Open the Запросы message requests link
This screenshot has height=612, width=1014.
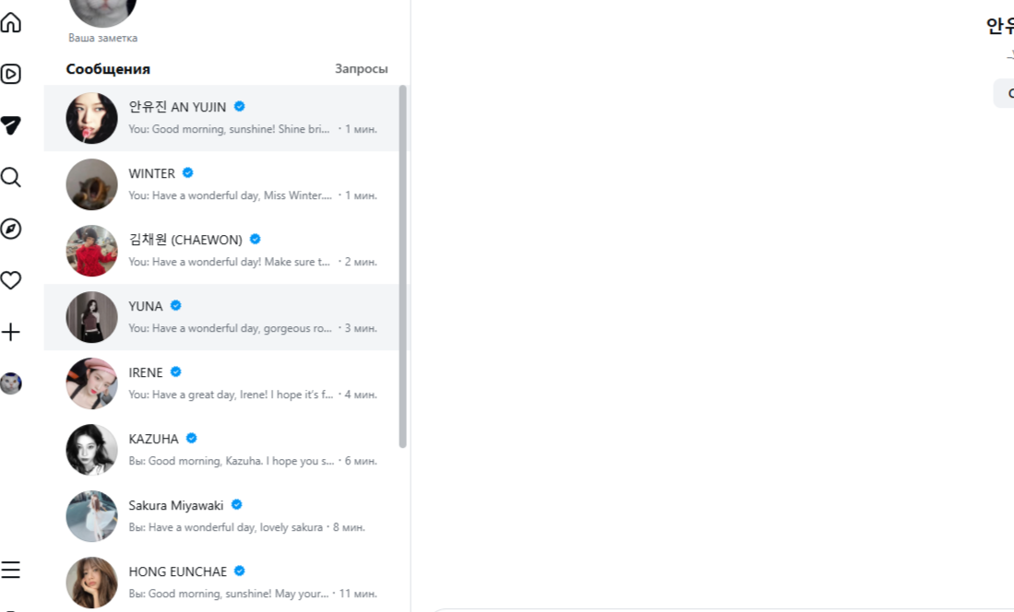[x=361, y=69]
